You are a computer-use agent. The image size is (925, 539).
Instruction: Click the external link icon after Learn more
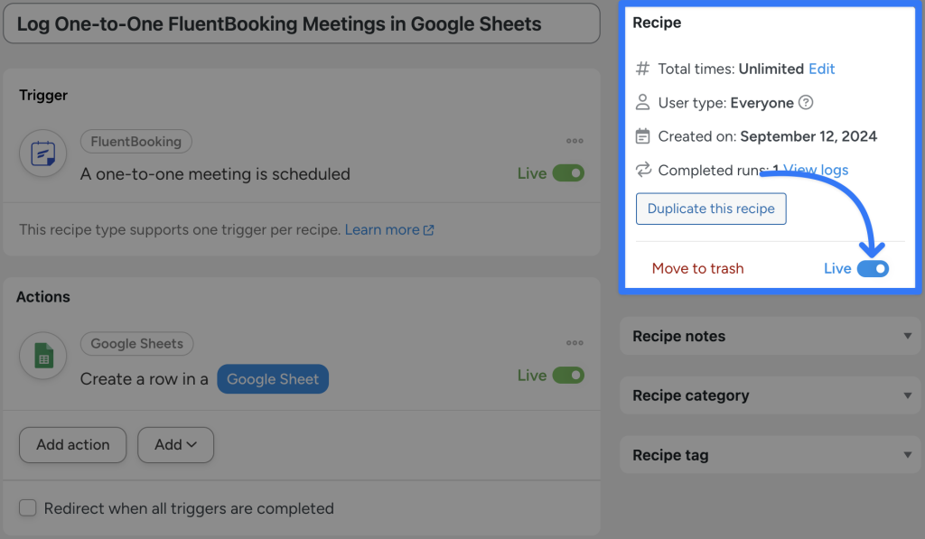coord(429,229)
